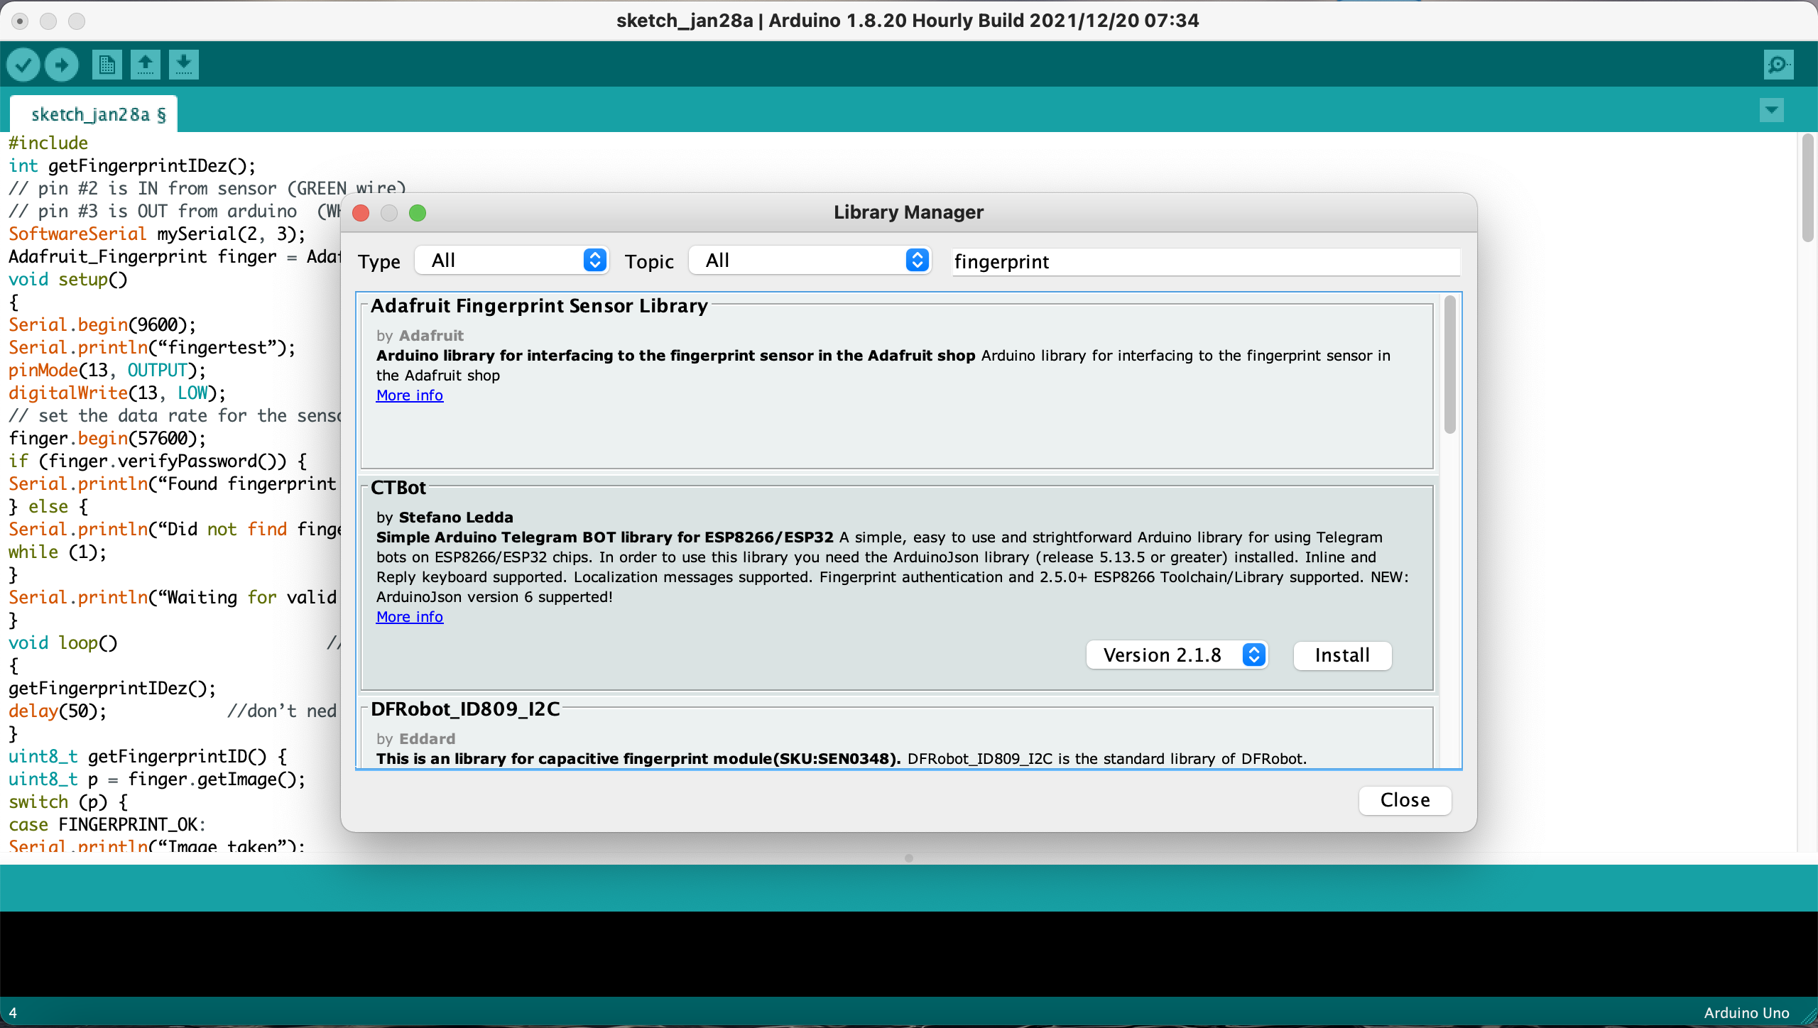Click the fingerprint search field
This screenshot has width=1818, height=1028.
pyautogui.click(x=1204, y=262)
